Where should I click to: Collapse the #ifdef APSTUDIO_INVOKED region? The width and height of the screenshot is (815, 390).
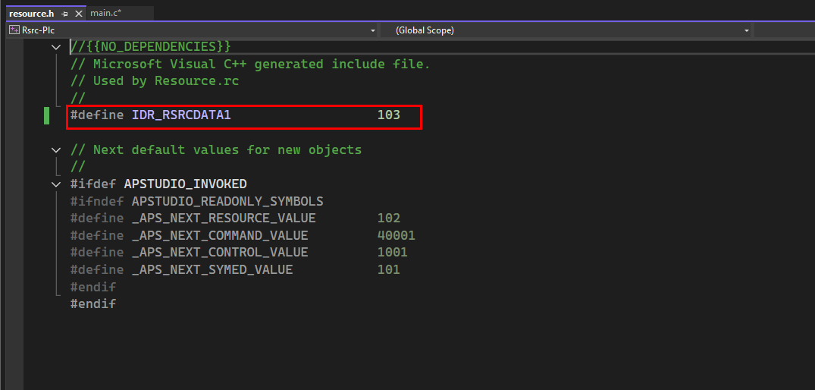pyautogui.click(x=56, y=184)
